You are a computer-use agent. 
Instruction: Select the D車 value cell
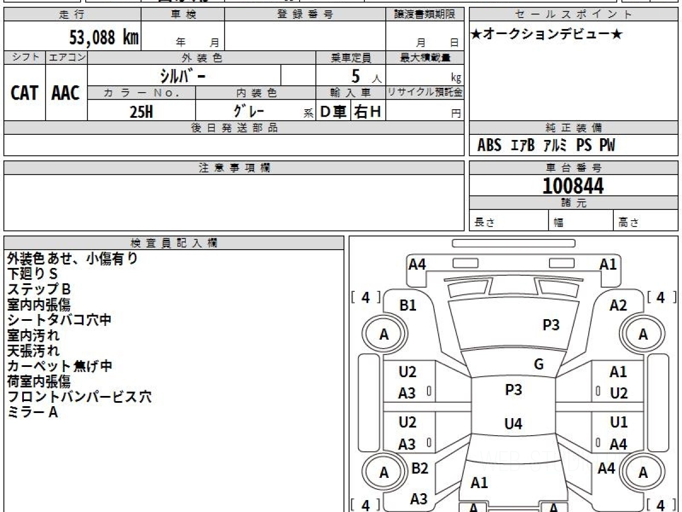(x=334, y=111)
